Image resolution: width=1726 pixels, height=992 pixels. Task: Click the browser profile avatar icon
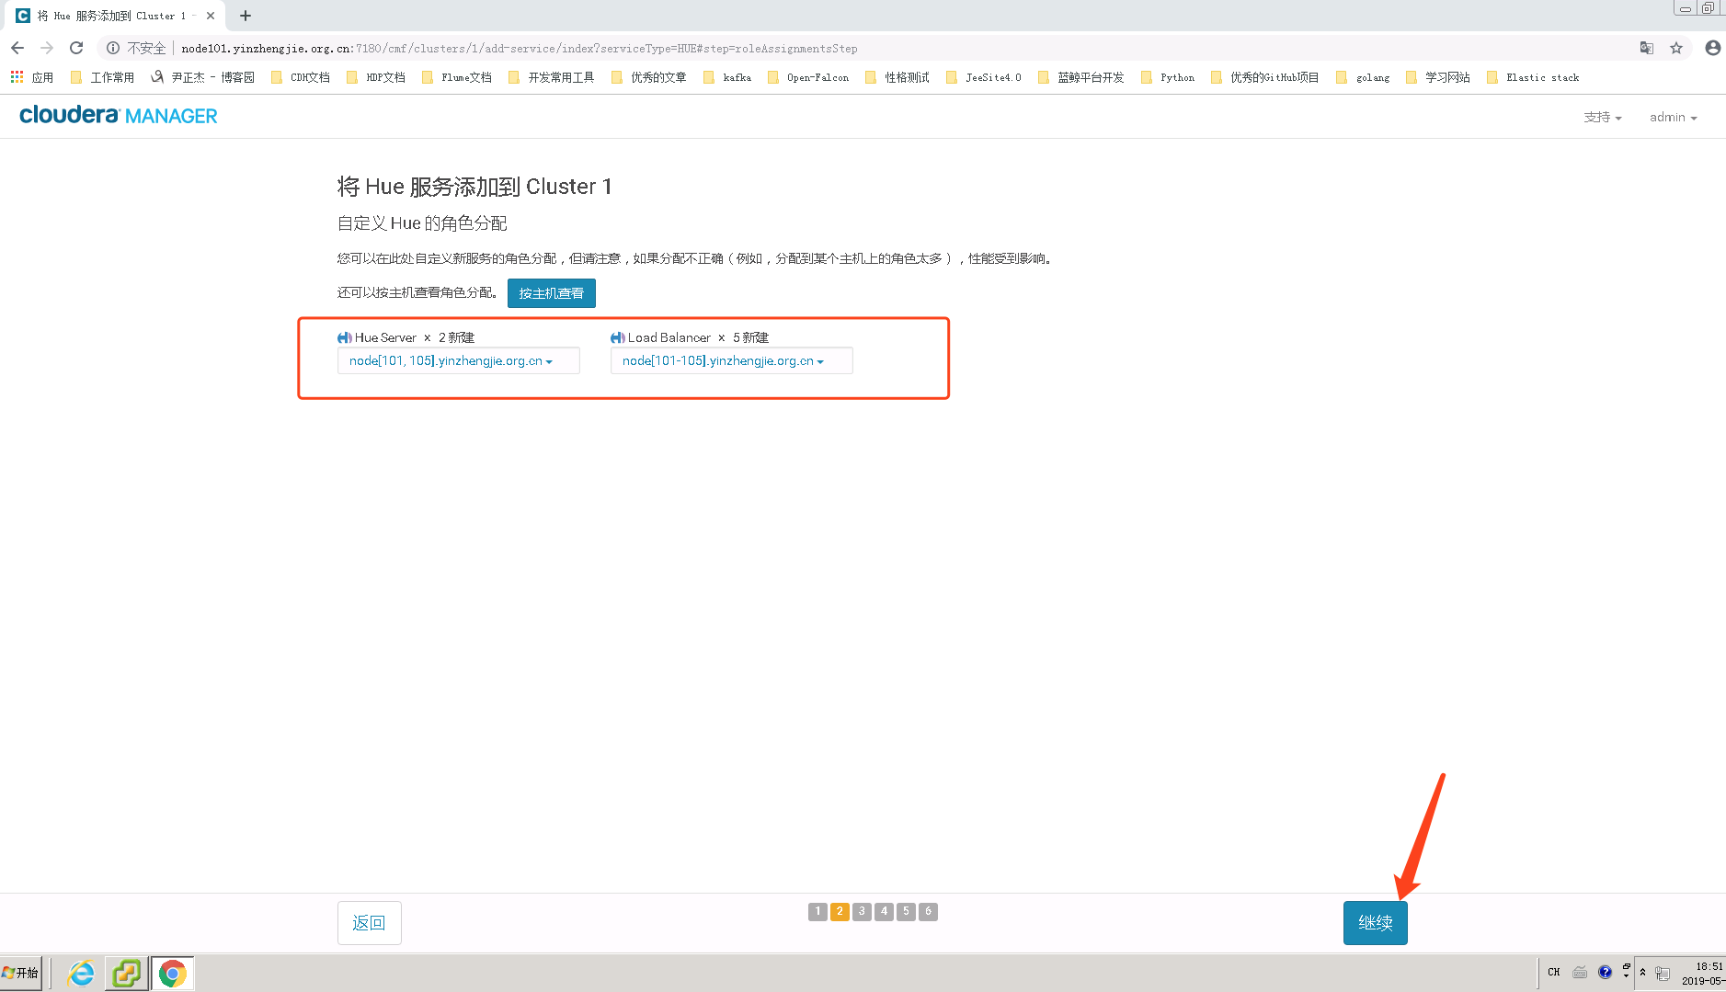click(1712, 48)
